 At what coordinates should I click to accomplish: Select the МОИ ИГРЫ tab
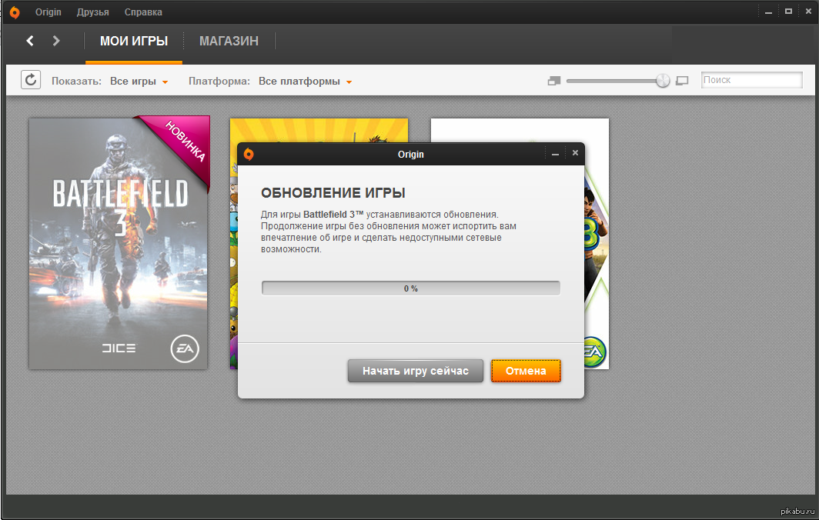coord(134,41)
